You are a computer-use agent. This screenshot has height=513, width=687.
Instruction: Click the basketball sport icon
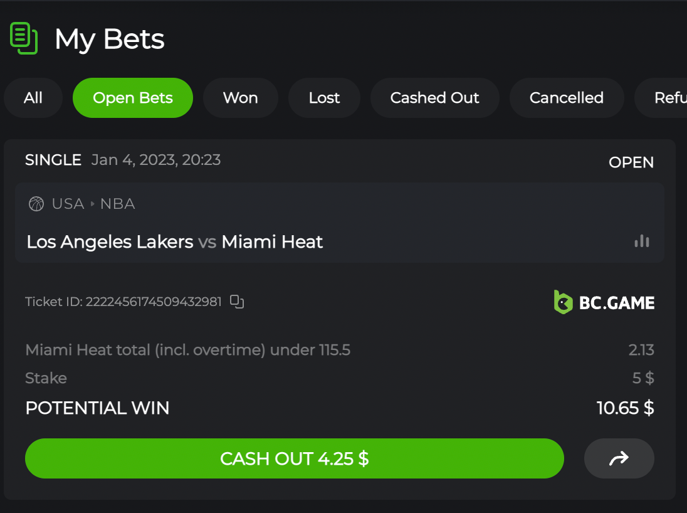coord(36,204)
